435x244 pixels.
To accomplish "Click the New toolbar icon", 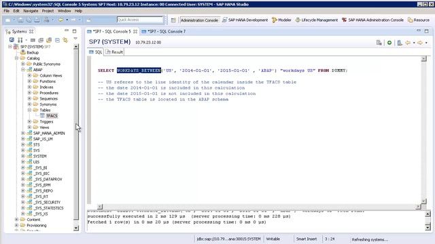I will click(7, 20).
